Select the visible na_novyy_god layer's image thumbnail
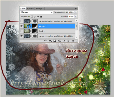The height and width of the screenshot is (97, 114). (x=27, y=36)
